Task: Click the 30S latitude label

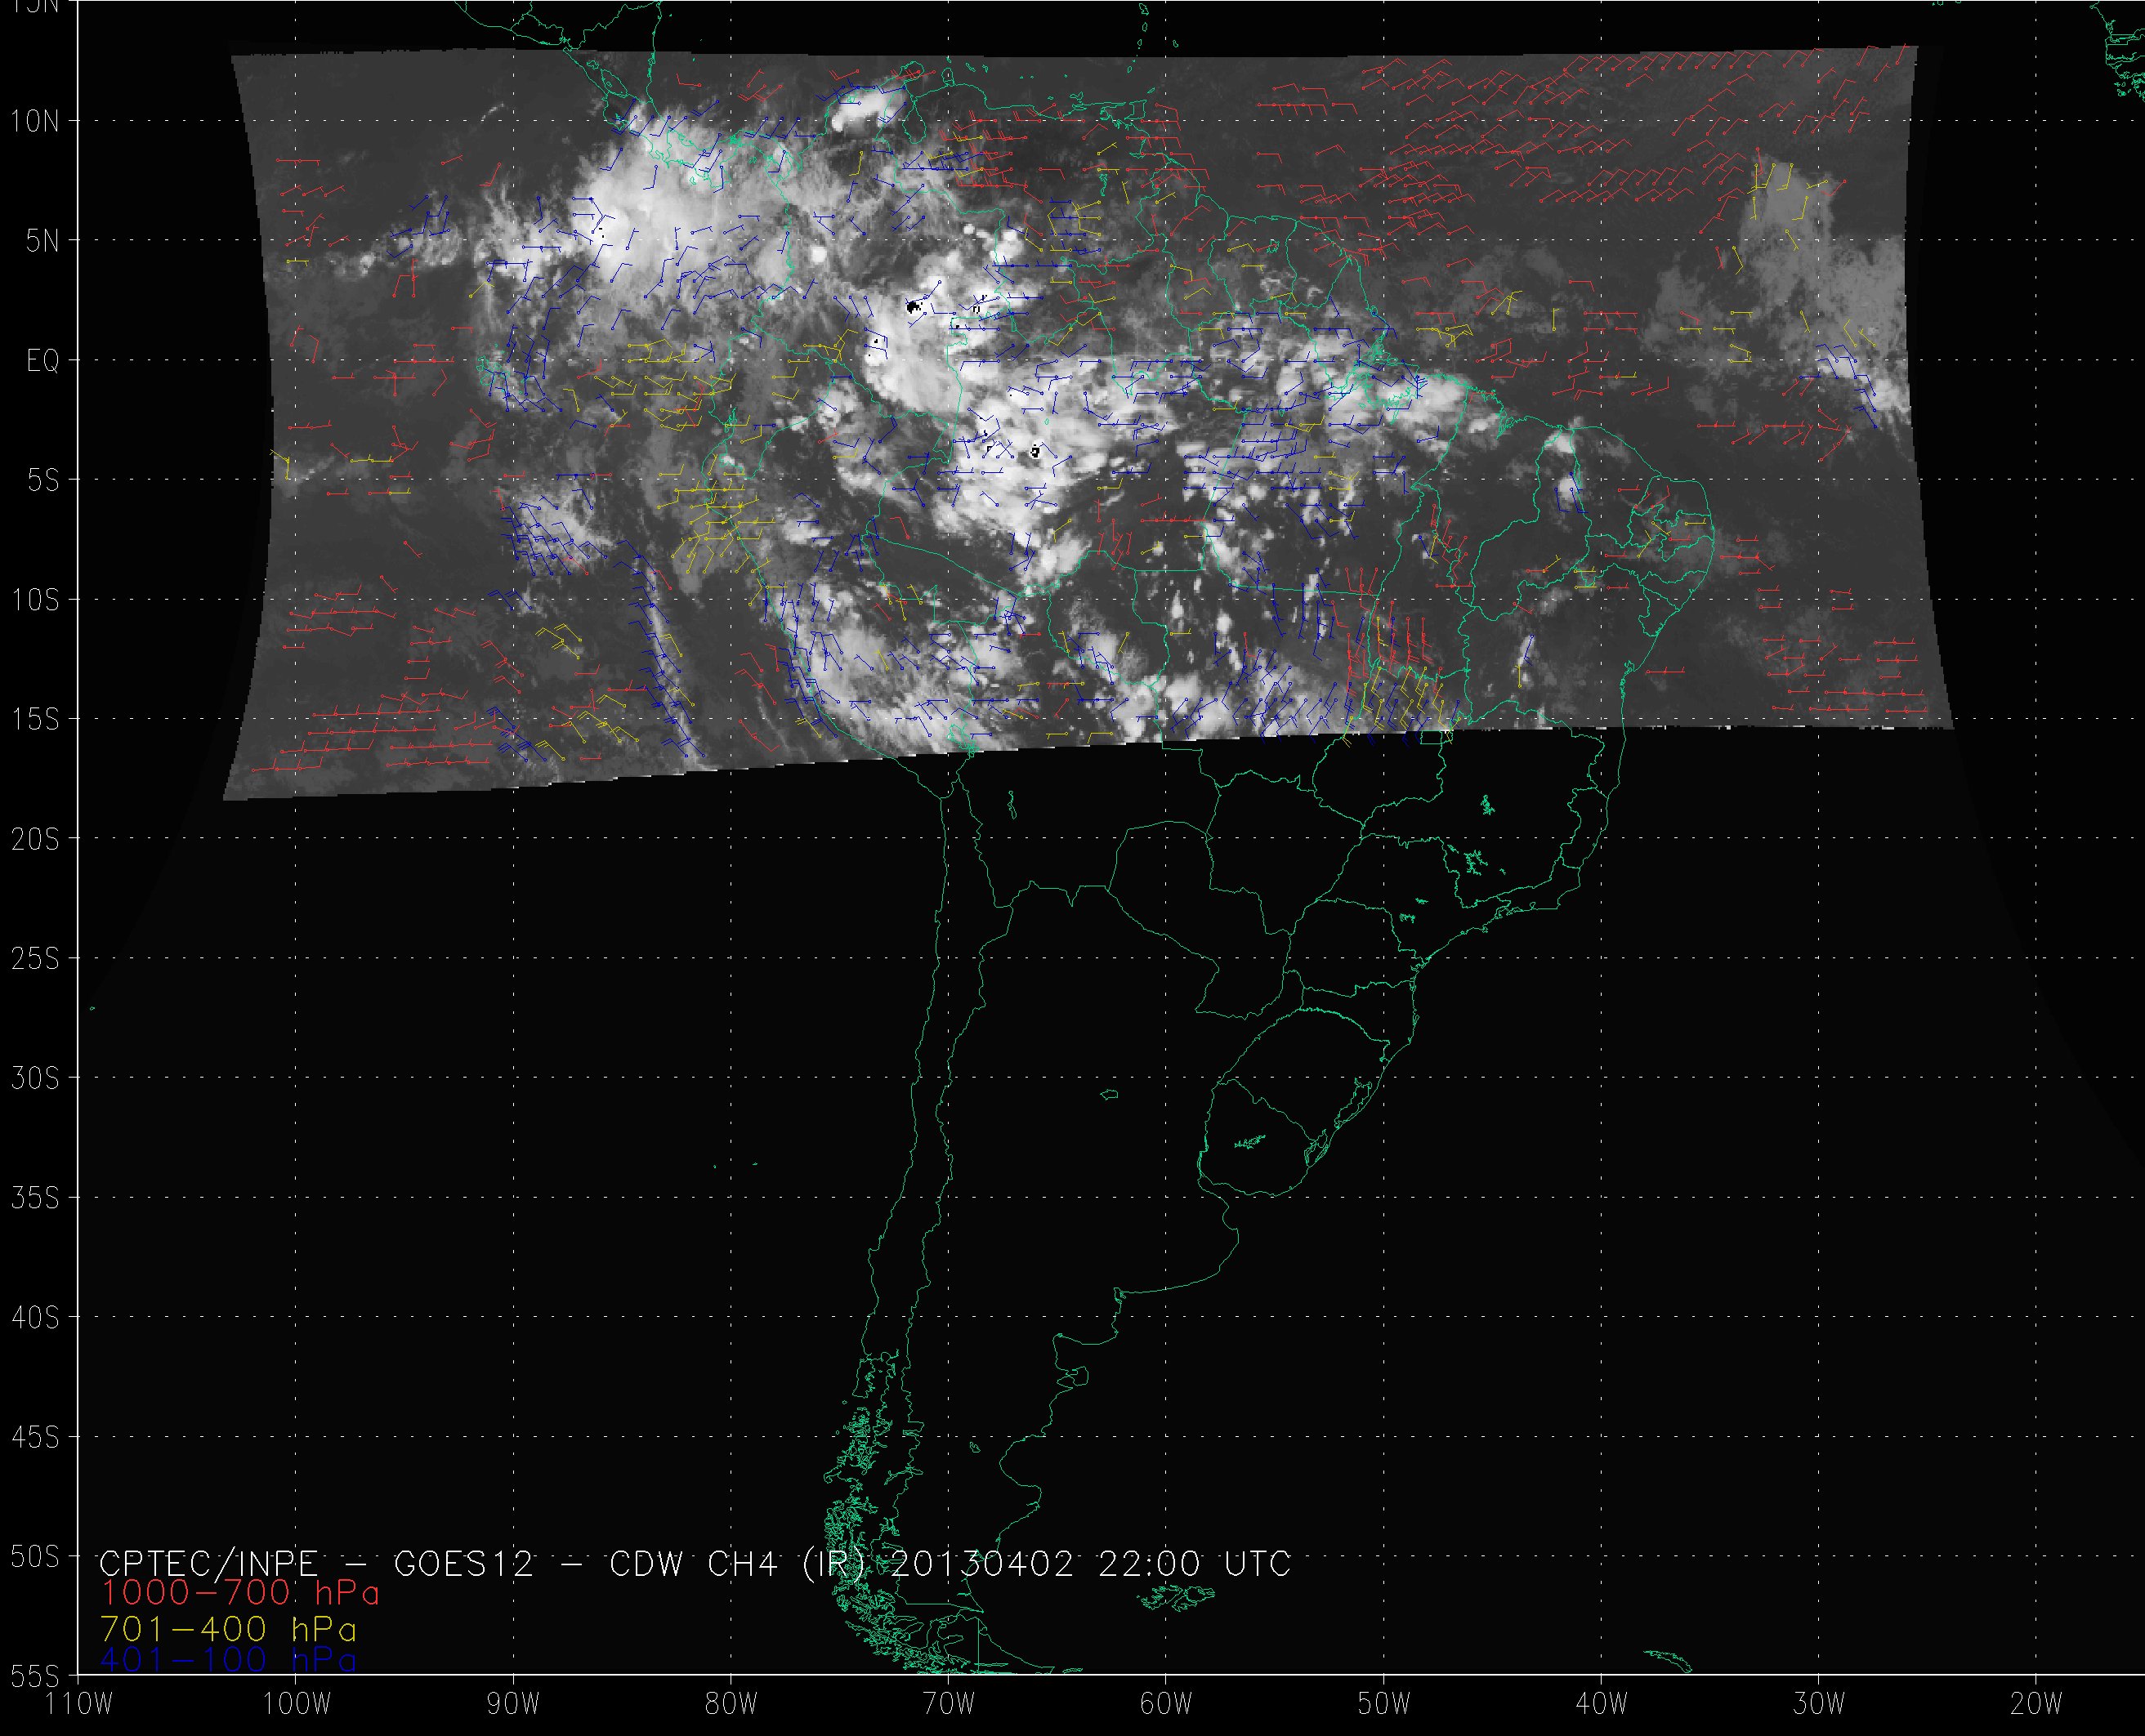Action: [35, 1078]
